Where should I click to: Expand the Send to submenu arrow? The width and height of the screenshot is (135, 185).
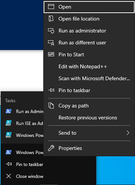(128, 133)
